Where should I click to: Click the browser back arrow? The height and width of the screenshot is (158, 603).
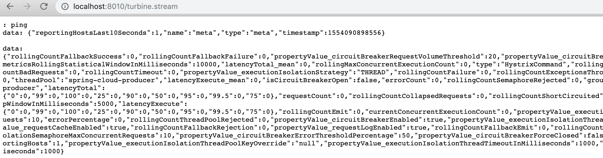tap(10, 6)
